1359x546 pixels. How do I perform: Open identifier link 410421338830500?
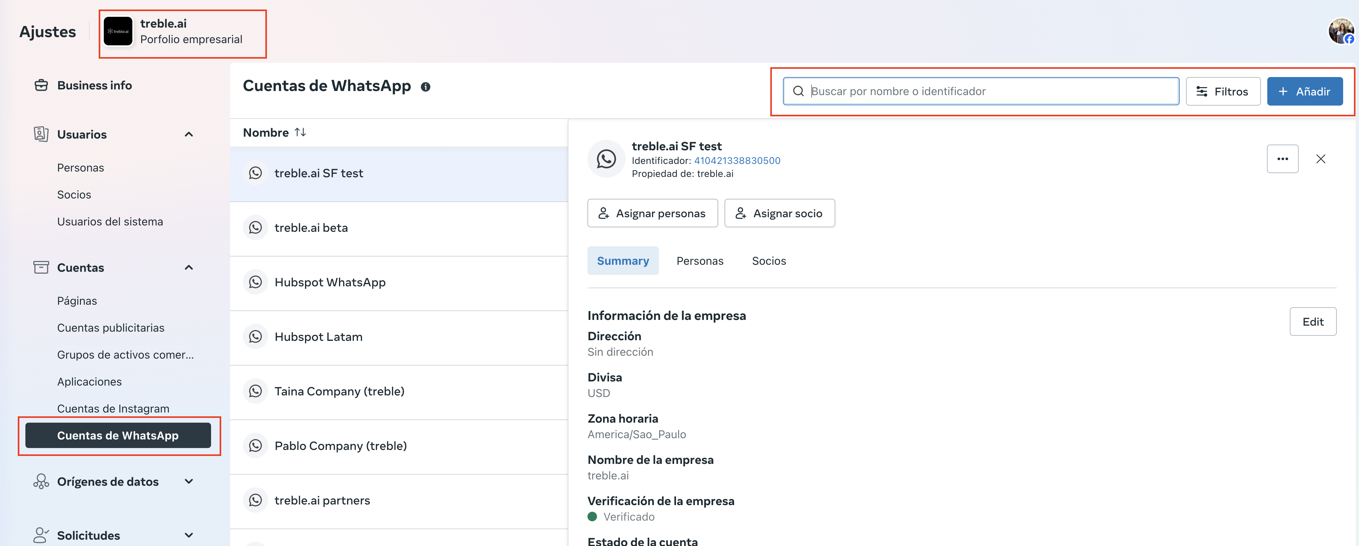pos(737,160)
